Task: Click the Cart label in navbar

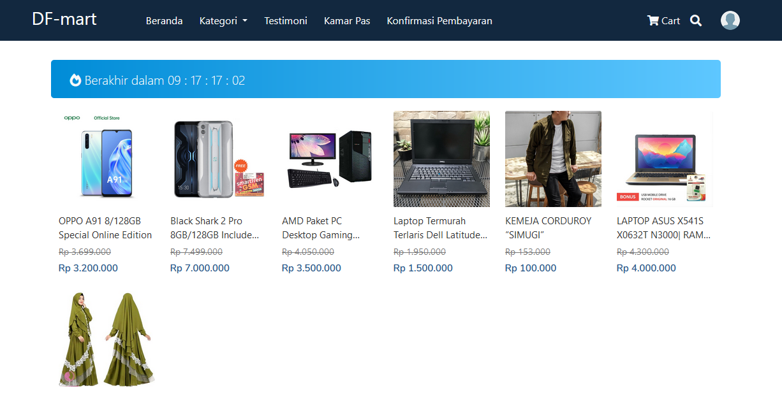Action: pos(670,20)
